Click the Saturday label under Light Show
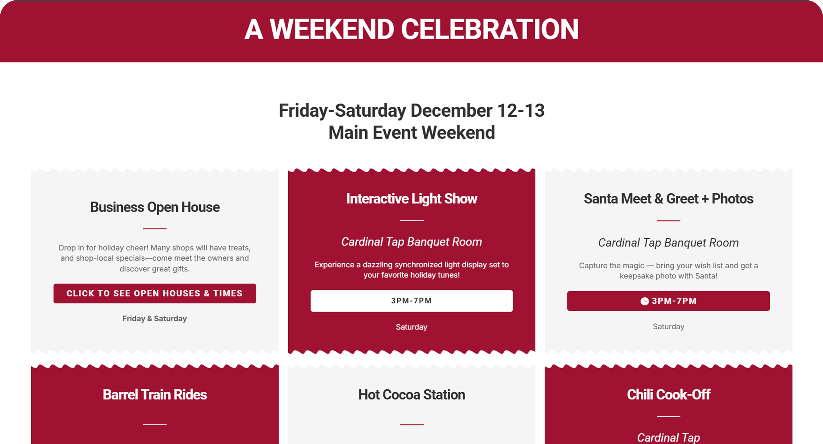The image size is (823, 444). pyautogui.click(x=411, y=327)
